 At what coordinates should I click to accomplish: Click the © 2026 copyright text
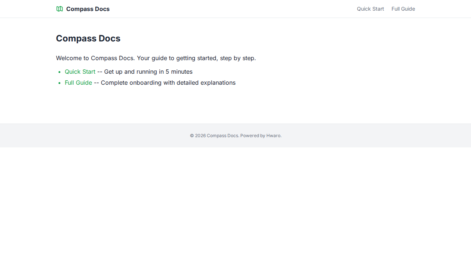pyautogui.click(x=198, y=136)
